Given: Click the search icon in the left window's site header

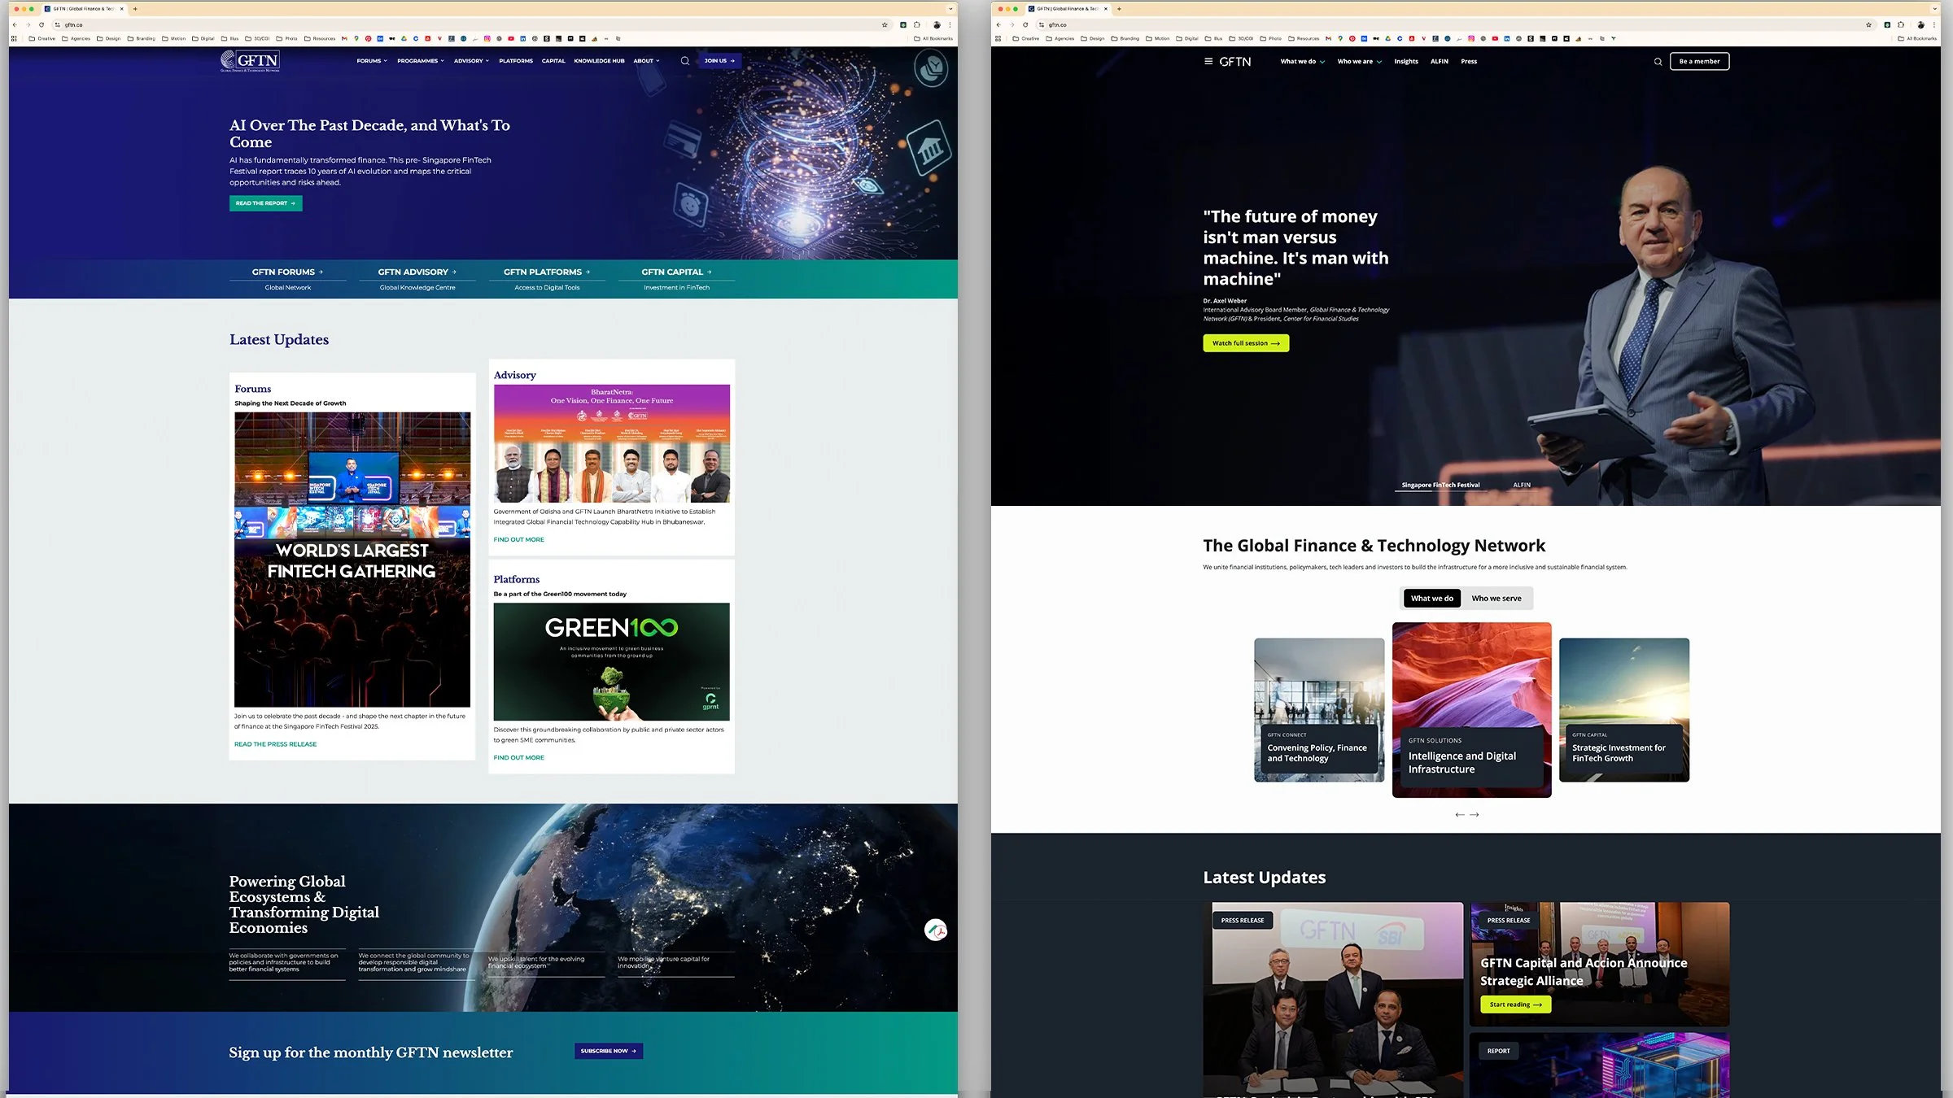Looking at the screenshot, I should (685, 61).
